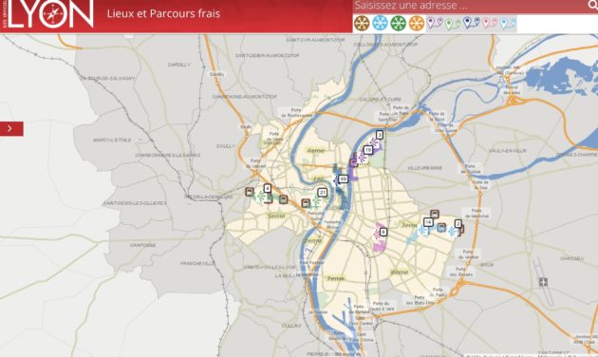Click the cluster marker numbered 14
The width and height of the screenshot is (598, 357).
[428, 222]
